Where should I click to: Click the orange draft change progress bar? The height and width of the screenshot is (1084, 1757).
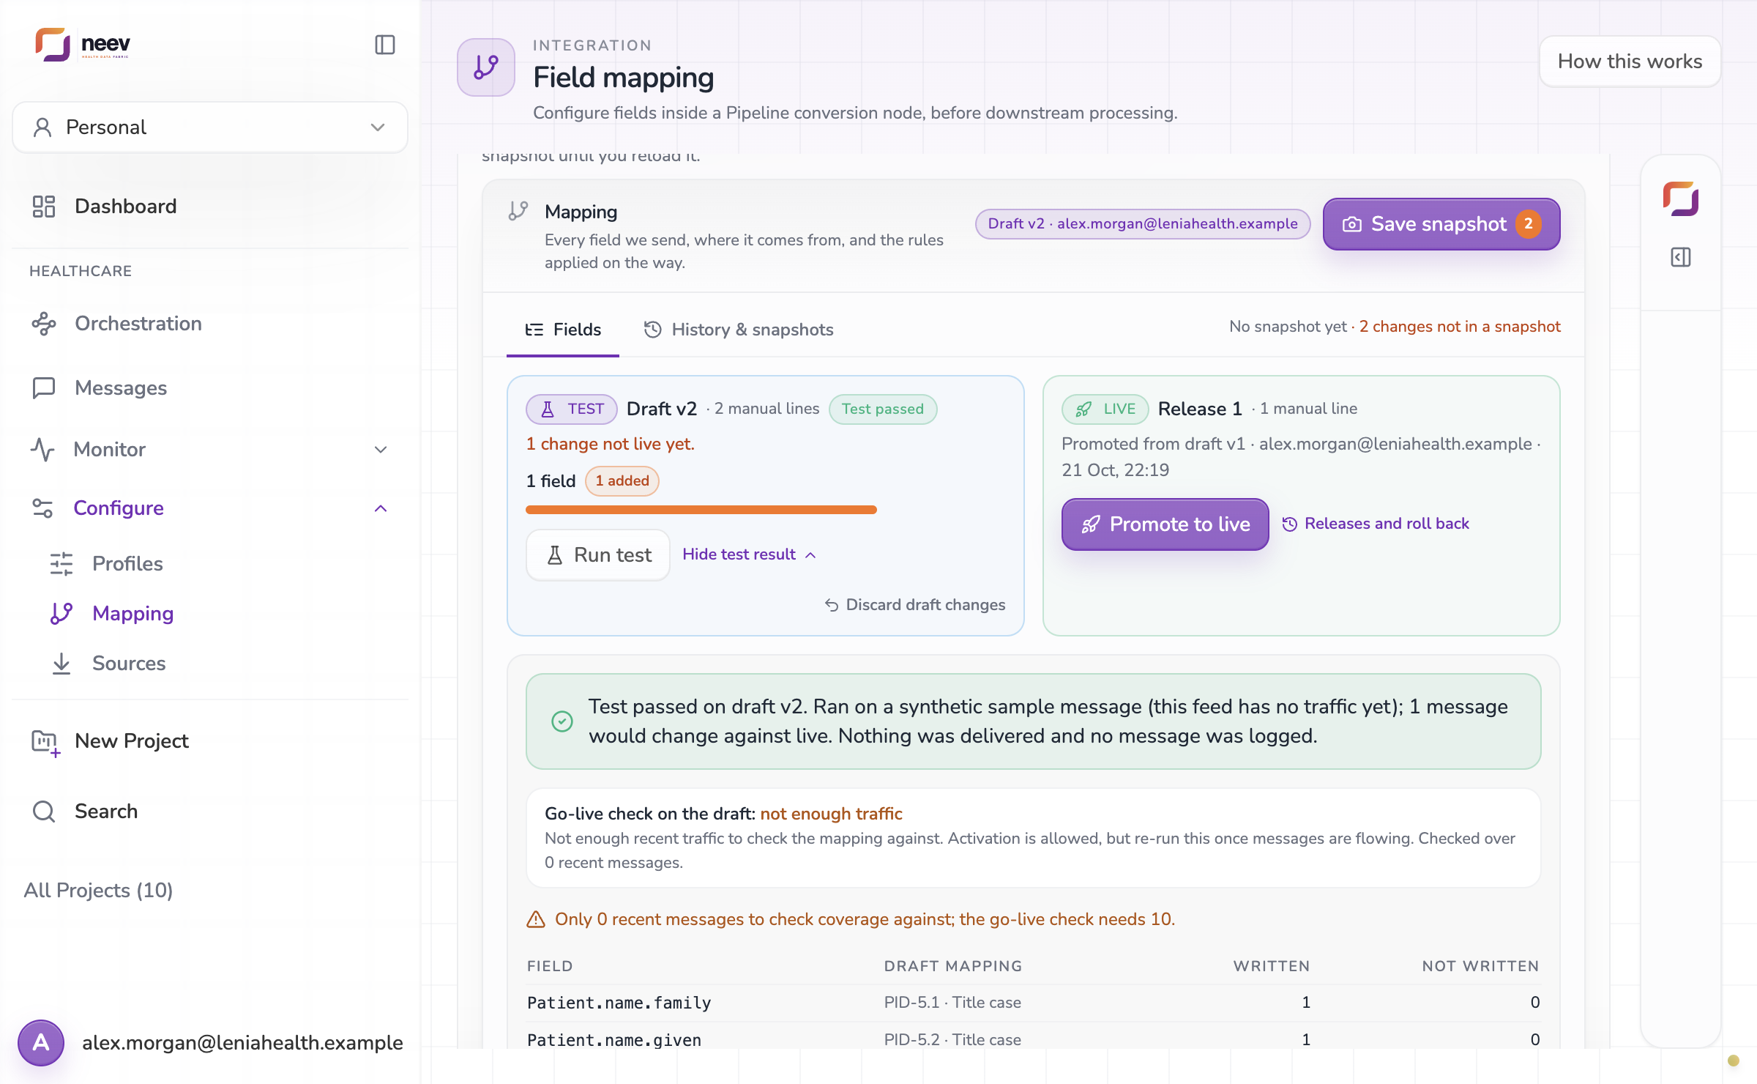tap(701, 510)
